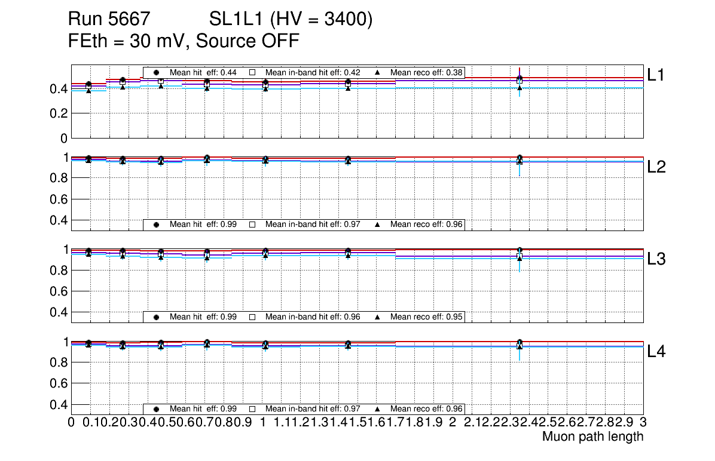The height and width of the screenshot is (461, 715).
Task: Click the triangle marker in L1 legend
Action: pyautogui.click(x=377, y=72)
